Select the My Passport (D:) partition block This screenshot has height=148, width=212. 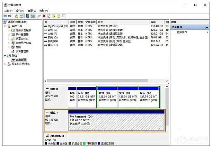click(x=116, y=121)
